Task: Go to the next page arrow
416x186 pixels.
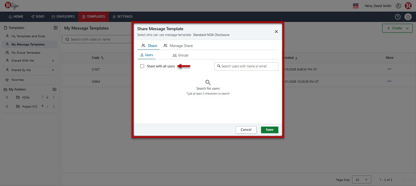Action: (411, 180)
